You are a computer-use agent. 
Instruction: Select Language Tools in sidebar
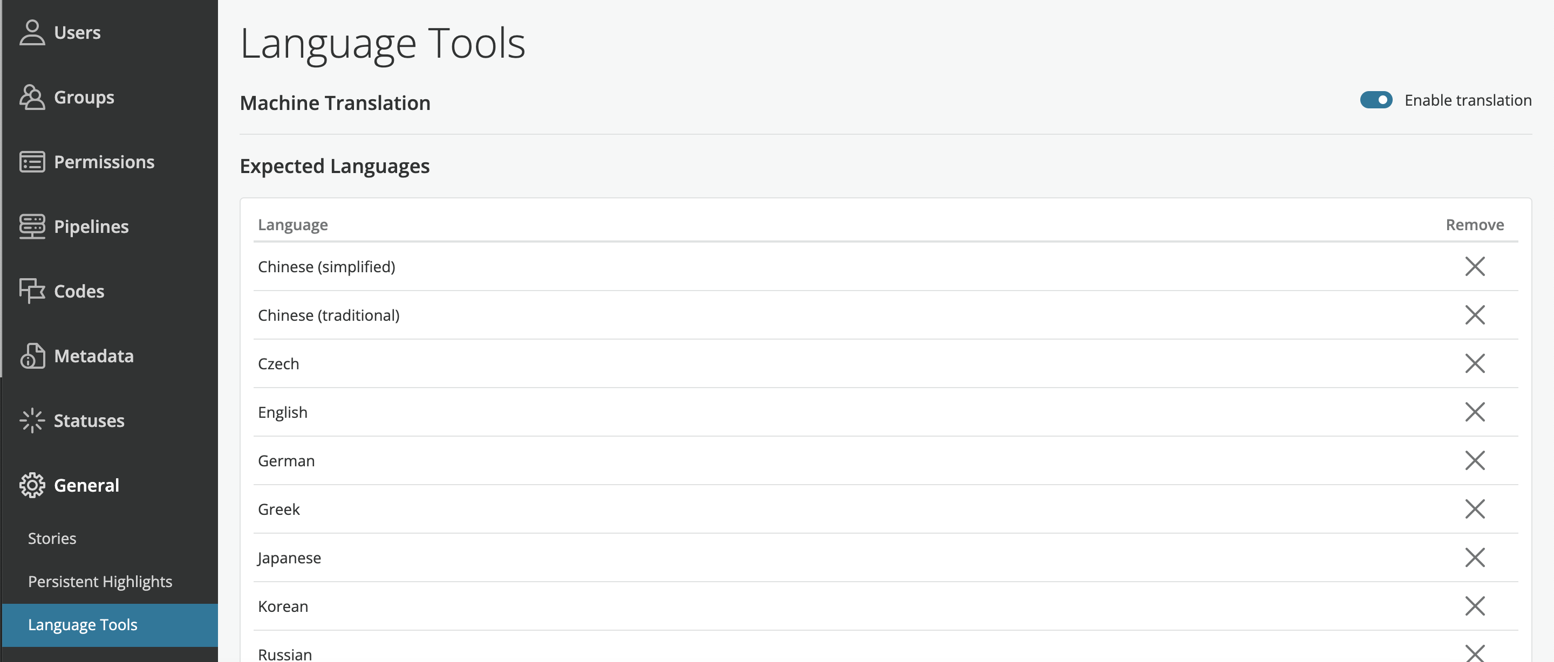tap(110, 625)
